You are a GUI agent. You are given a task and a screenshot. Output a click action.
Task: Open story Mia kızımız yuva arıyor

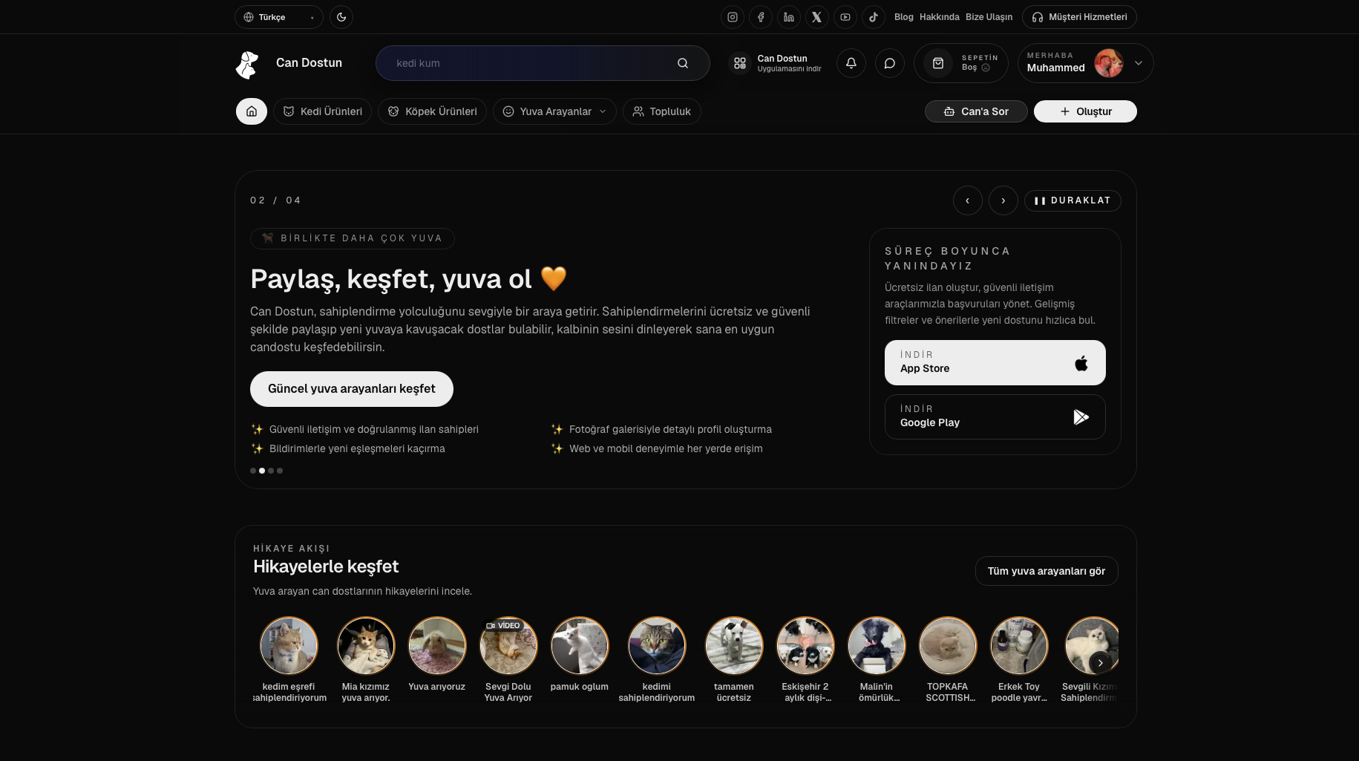(x=366, y=646)
